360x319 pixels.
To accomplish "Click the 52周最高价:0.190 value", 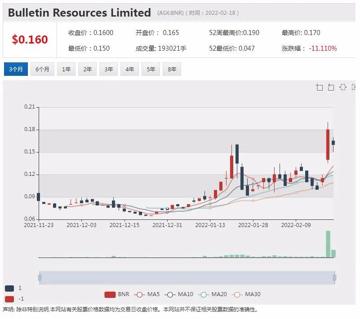I will point(234,33).
